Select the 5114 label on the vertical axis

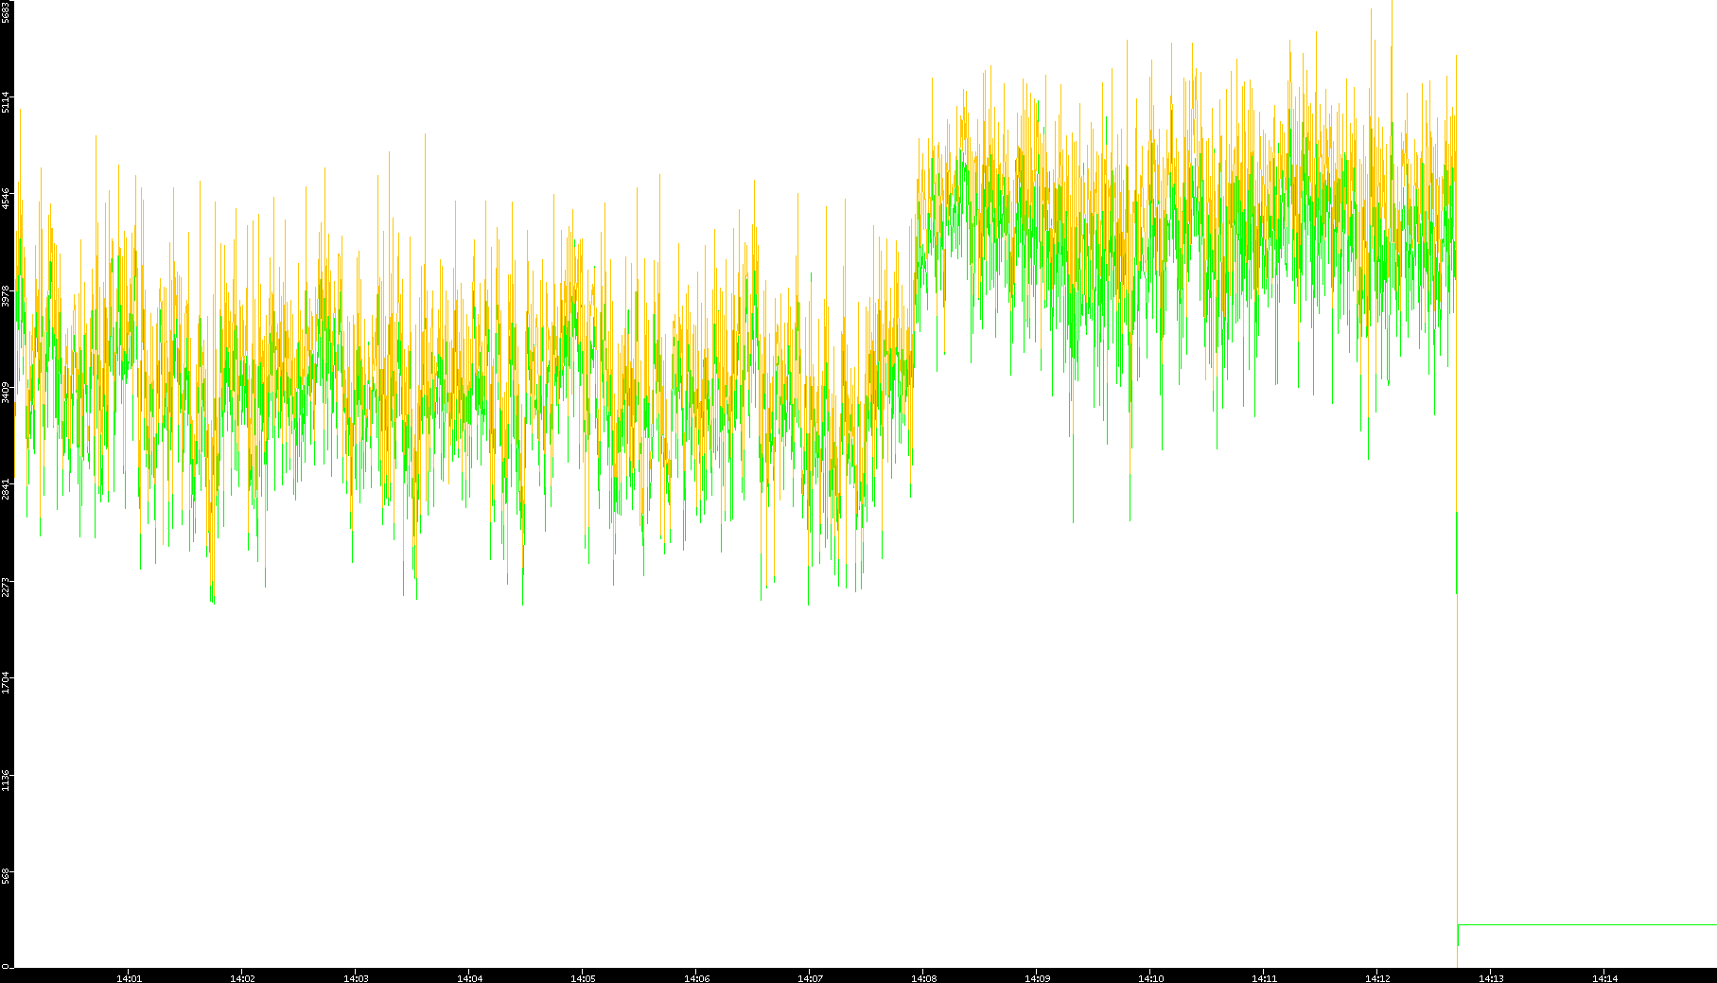pos(6,102)
